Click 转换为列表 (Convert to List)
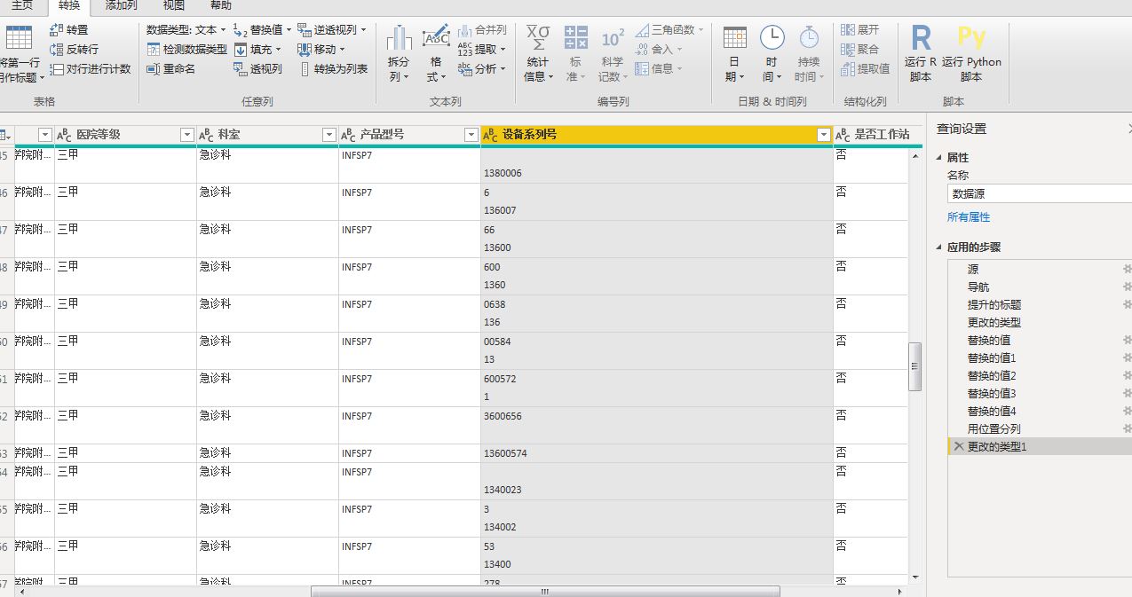This screenshot has width=1132, height=597. [334, 69]
